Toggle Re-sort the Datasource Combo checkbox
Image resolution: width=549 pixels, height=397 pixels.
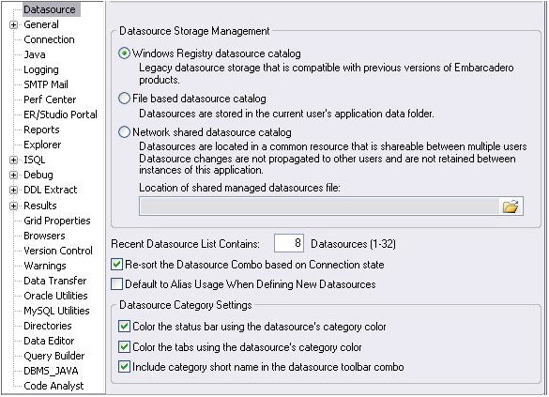pos(117,265)
